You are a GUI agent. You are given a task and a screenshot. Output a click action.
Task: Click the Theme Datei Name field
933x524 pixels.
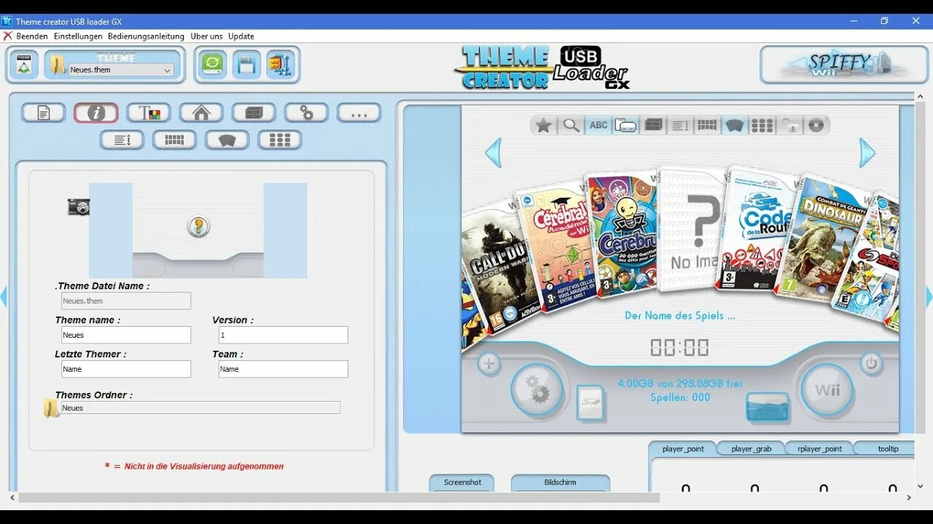tap(126, 301)
